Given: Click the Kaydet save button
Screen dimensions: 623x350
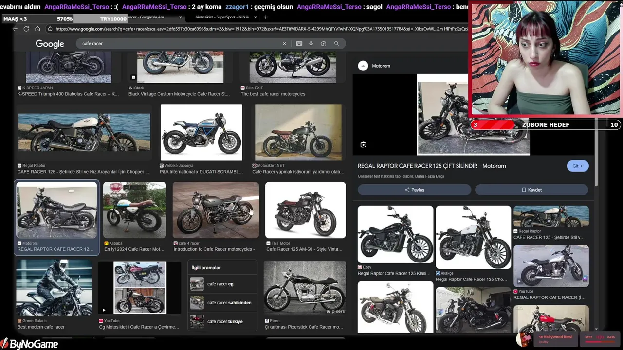Looking at the screenshot, I should (x=531, y=190).
